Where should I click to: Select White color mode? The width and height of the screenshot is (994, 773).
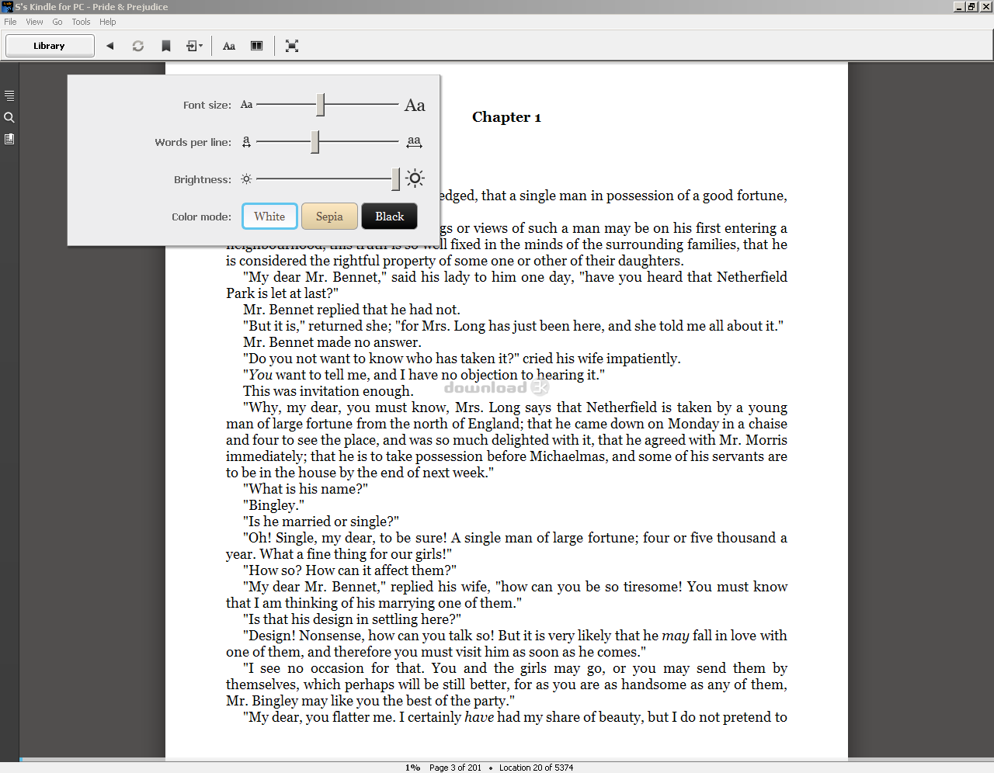coord(269,217)
